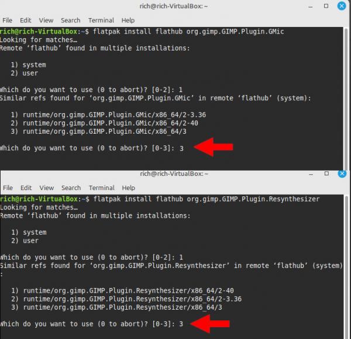Minimize the bottom terminal window
Screen dimensions: 351x339
[x=311, y=174]
